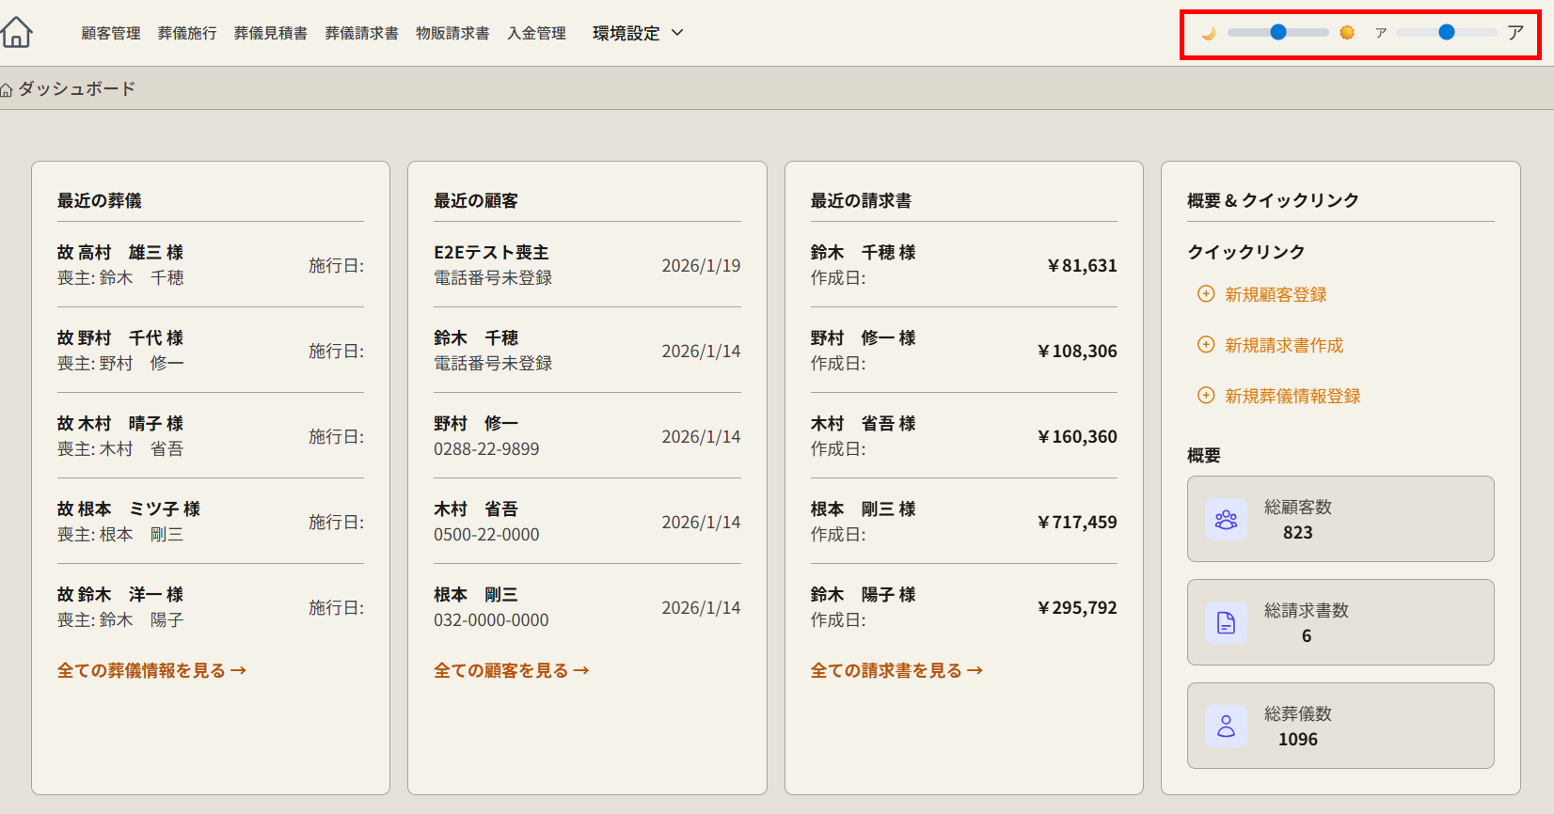Click the 新規葬儀情報登録 quick link
This screenshot has width=1554, height=814.
coord(1292,396)
